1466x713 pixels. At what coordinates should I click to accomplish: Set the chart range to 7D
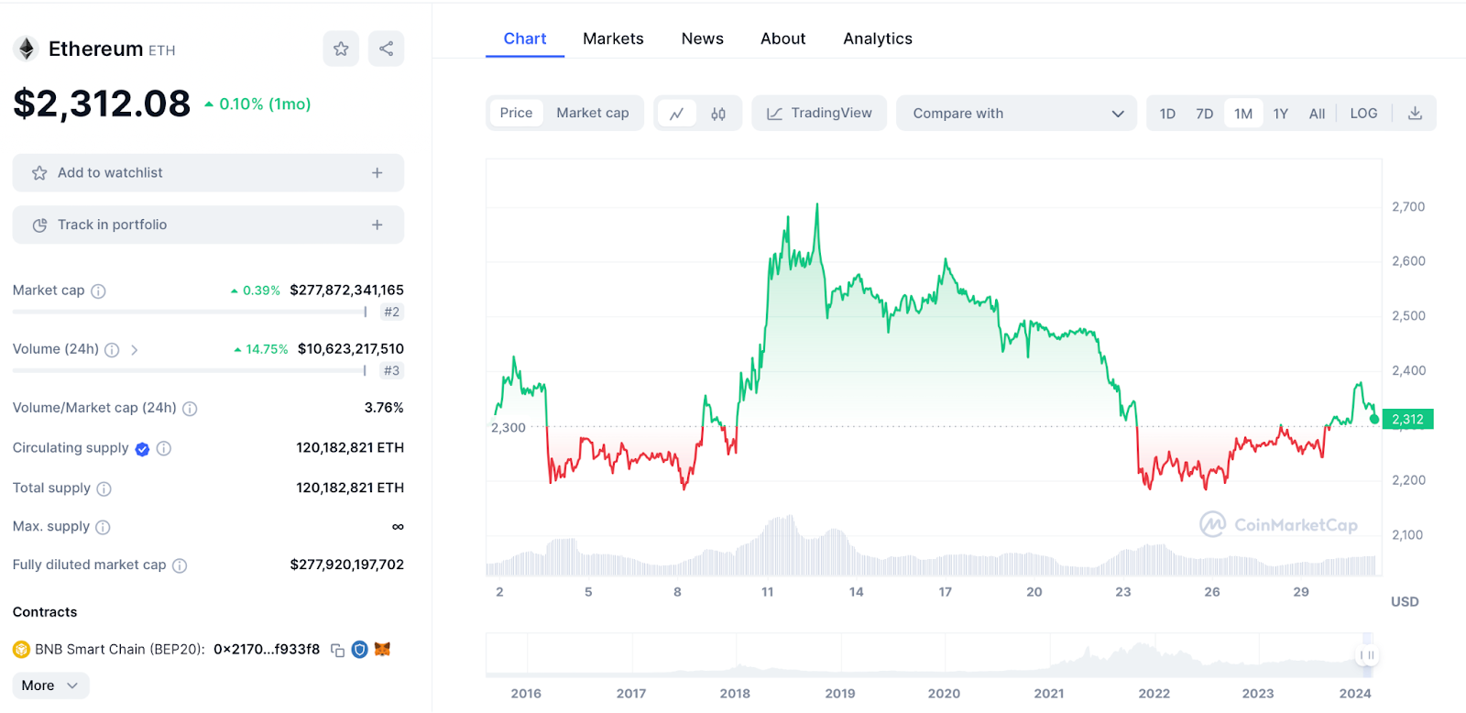pos(1204,114)
